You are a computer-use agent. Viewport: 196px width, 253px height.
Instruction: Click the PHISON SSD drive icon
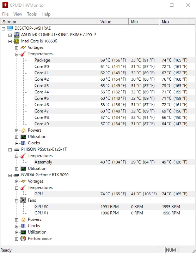tap(17, 150)
